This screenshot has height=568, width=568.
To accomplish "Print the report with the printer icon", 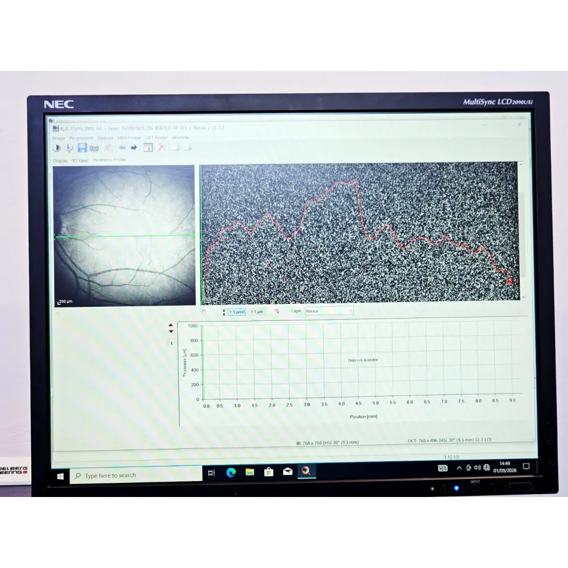I will point(94,148).
